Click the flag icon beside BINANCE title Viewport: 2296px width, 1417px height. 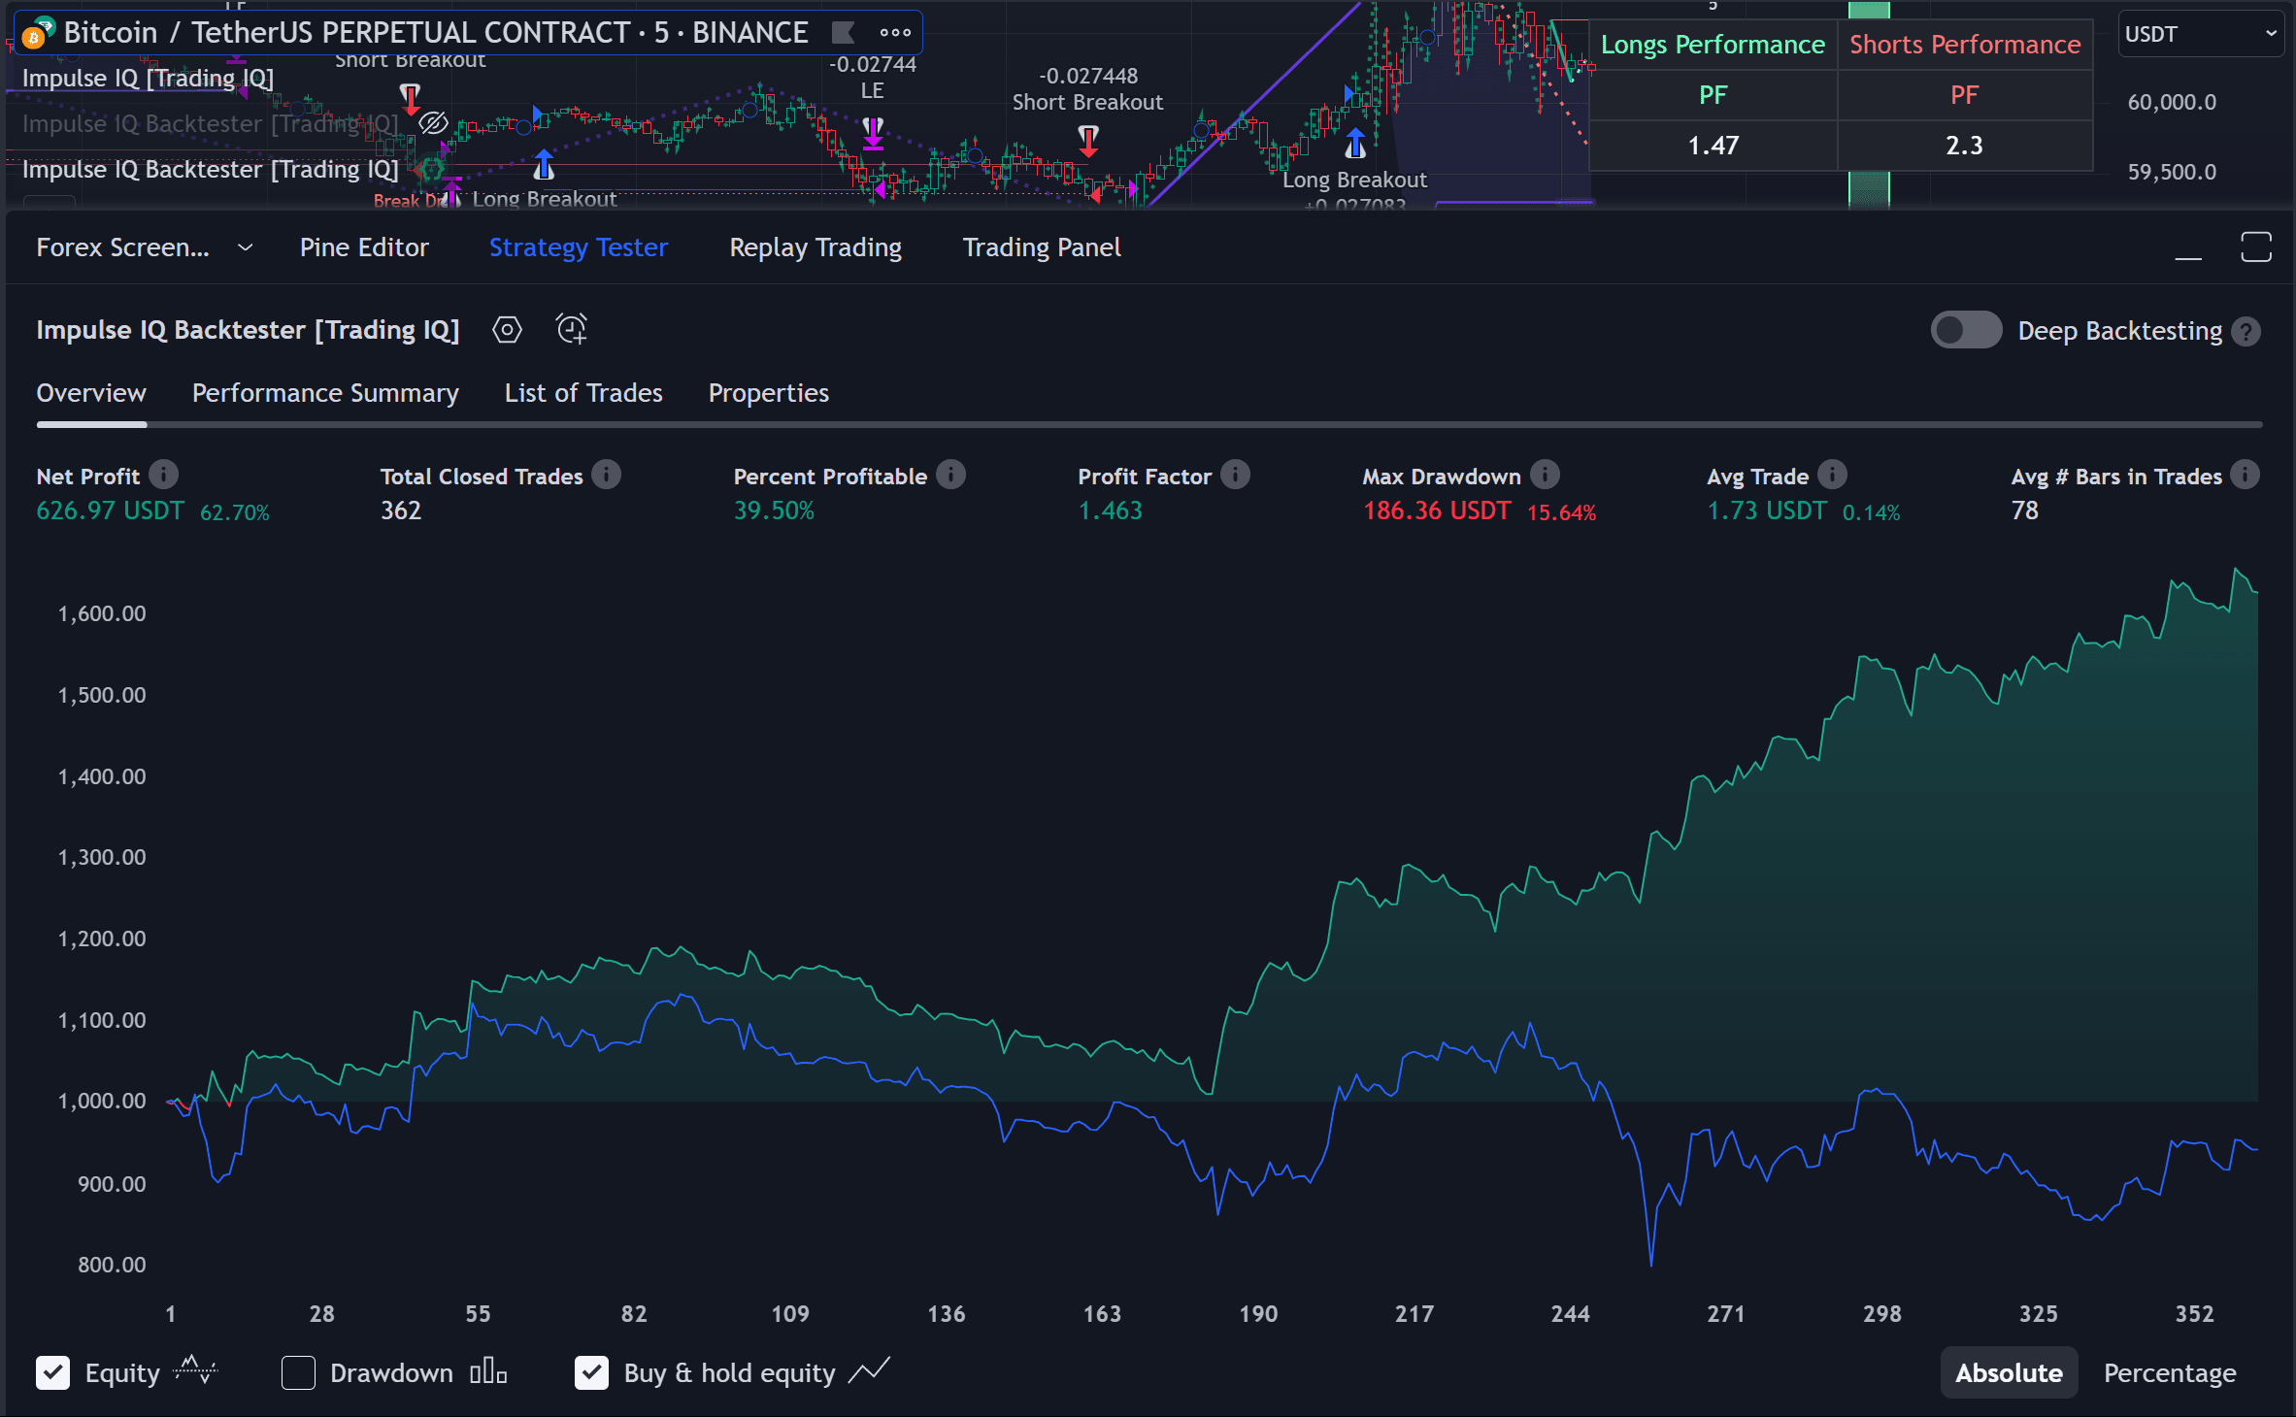click(x=844, y=33)
